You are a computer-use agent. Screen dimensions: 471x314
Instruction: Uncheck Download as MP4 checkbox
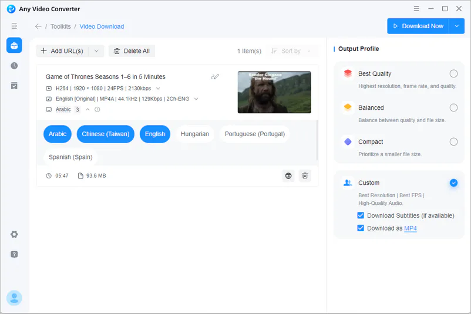361,228
